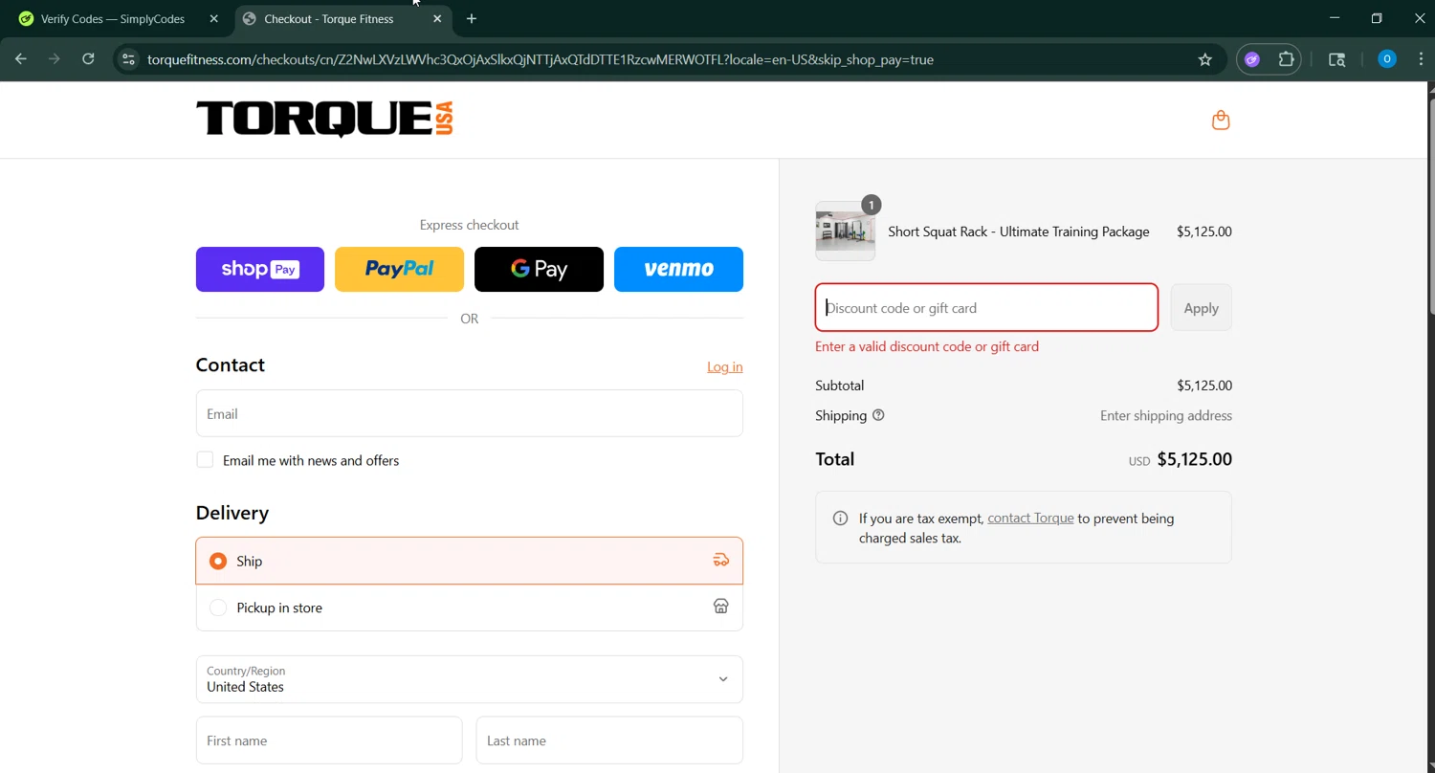Click the Apply discount button
This screenshot has height=773, width=1435.
[1201, 308]
